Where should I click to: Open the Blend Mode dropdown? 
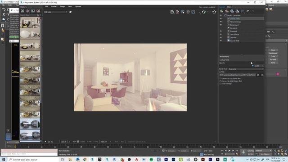point(246,69)
